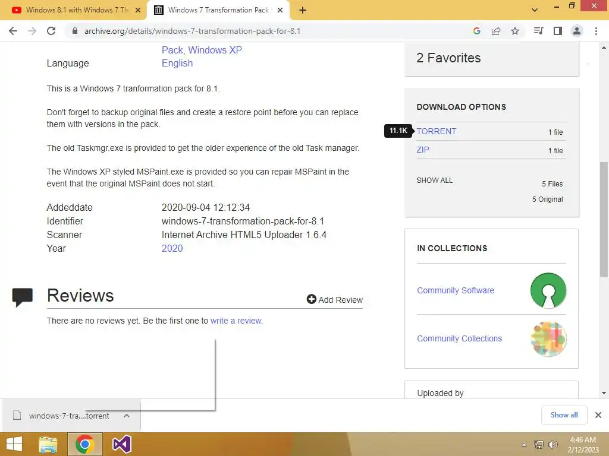The height and width of the screenshot is (456, 609).
Task: Download the ZIP option
Action: (x=423, y=150)
